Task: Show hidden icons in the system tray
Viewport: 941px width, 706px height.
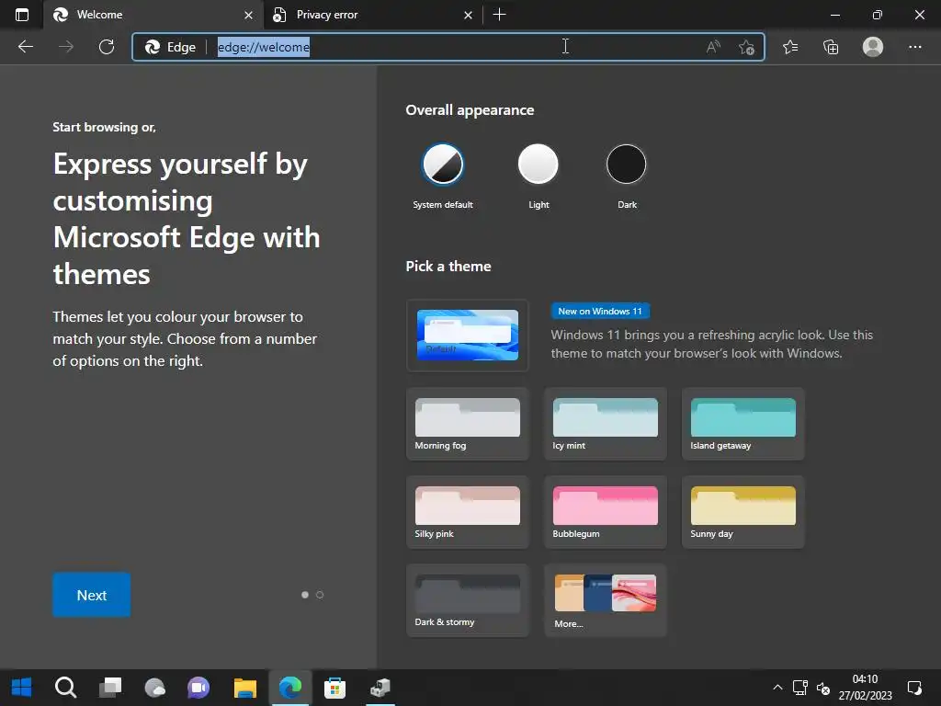Action: pyautogui.click(x=777, y=688)
